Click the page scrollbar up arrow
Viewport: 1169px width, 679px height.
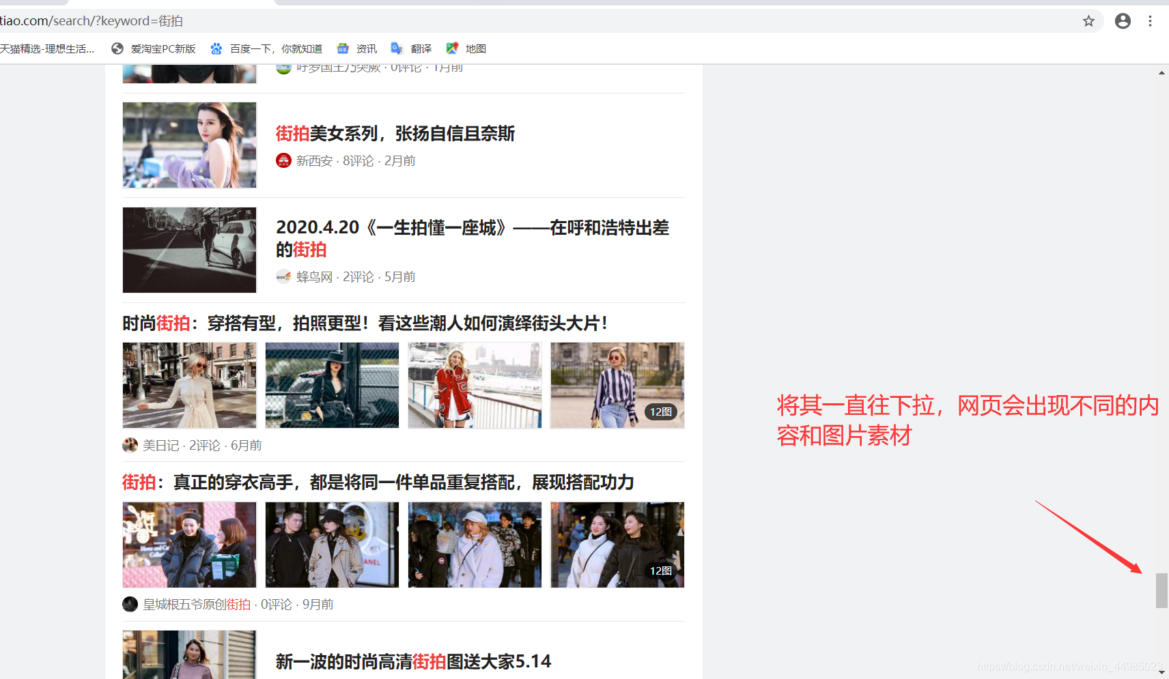click(1161, 72)
